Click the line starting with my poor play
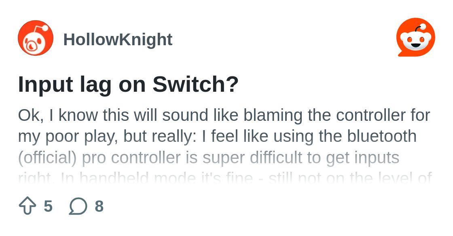453x236 pixels. point(217,137)
